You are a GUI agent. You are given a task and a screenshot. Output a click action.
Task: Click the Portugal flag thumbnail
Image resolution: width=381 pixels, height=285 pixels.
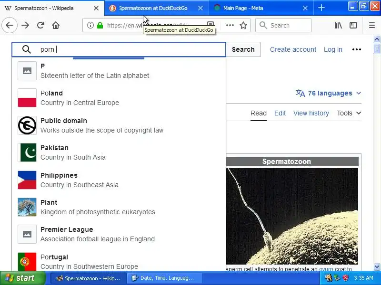(x=27, y=262)
